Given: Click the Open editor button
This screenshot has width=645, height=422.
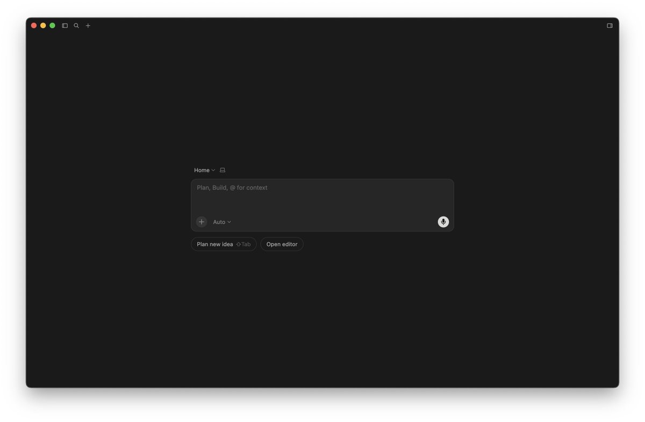Looking at the screenshot, I should pyautogui.click(x=282, y=244).
